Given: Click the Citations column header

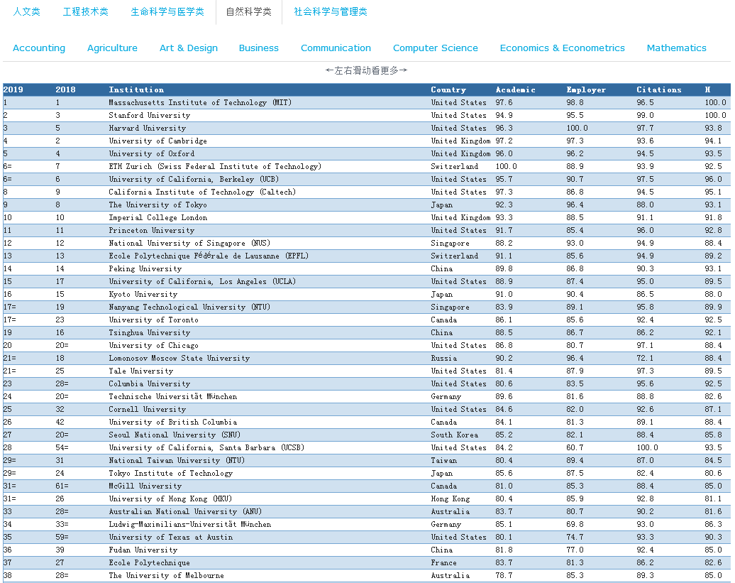Looking at the screenshot, I should point(658,90).
